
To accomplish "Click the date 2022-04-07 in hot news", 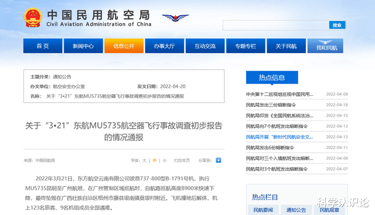I will click(x=337, y=169).
